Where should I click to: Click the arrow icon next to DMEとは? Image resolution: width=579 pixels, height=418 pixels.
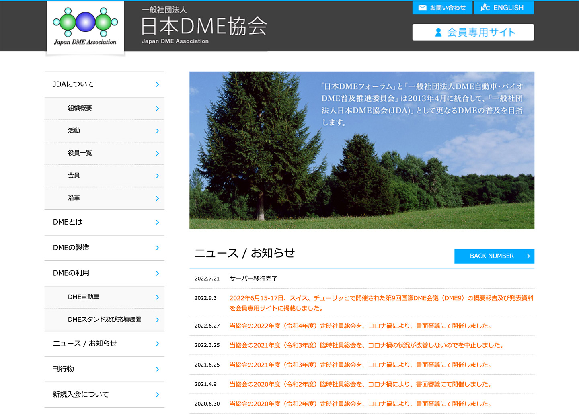pos(158,222)
